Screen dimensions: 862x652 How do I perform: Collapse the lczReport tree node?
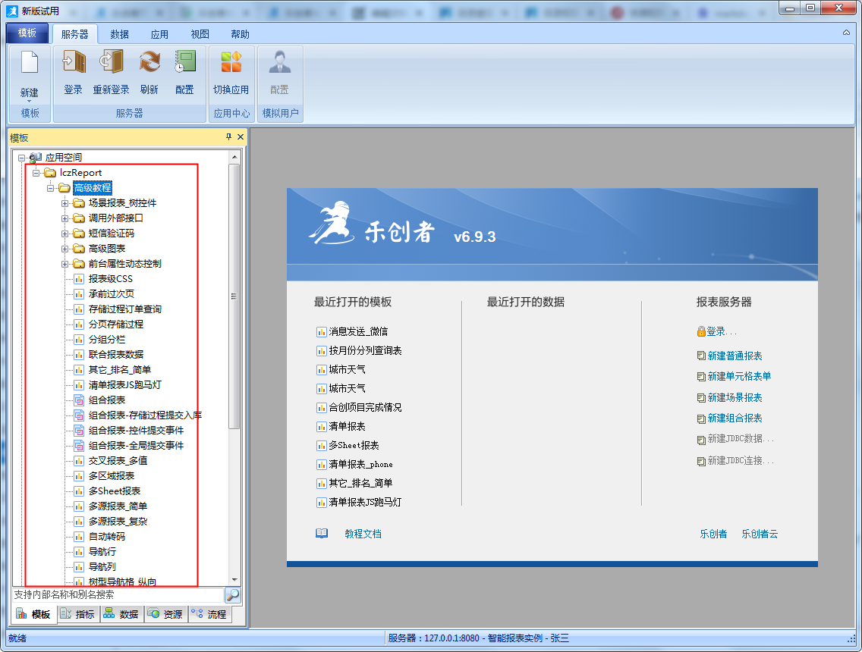pos(36,173)
